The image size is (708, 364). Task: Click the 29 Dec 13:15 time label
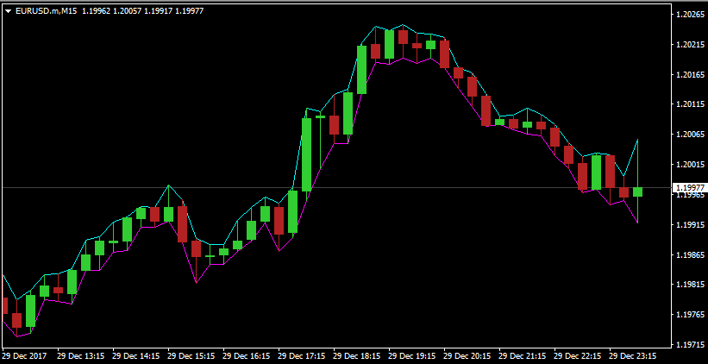[81, 356]
